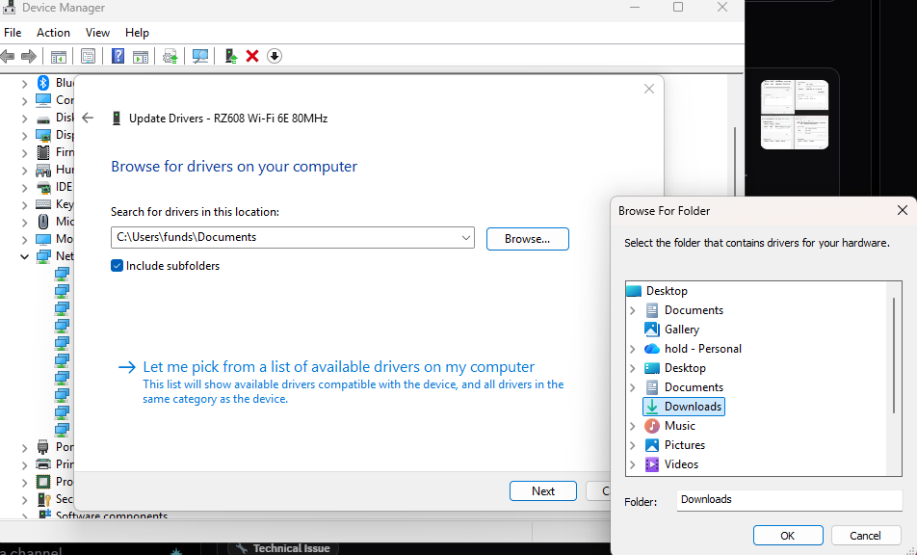The height and width of the screenshot is (555, 917).
Task: Expand the Pictures folder node
Action: (633, 445)
